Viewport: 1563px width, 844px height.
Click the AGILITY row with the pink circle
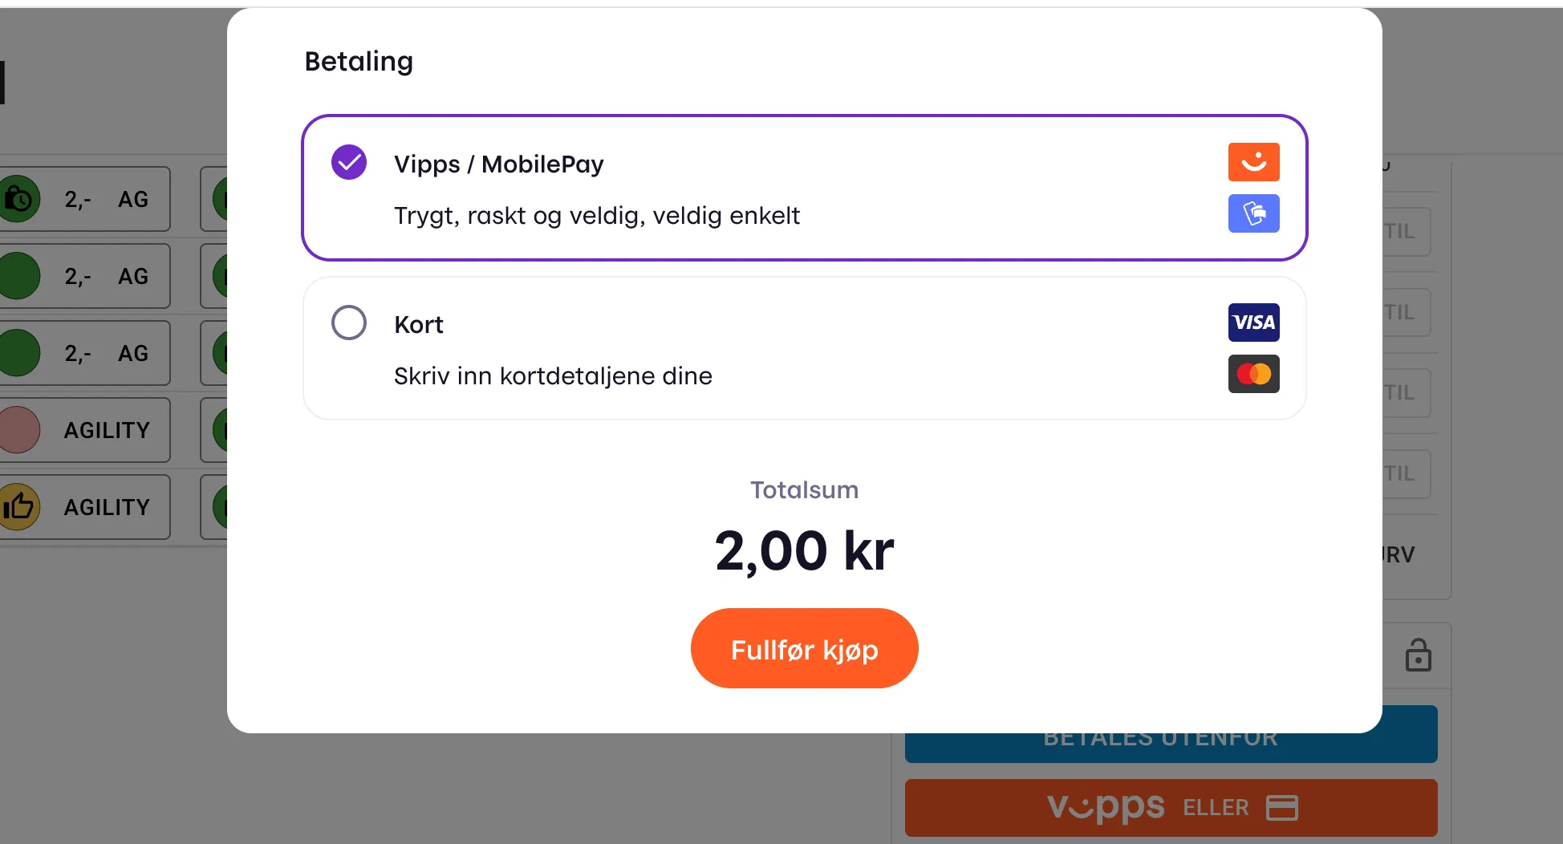coord(86,429)
